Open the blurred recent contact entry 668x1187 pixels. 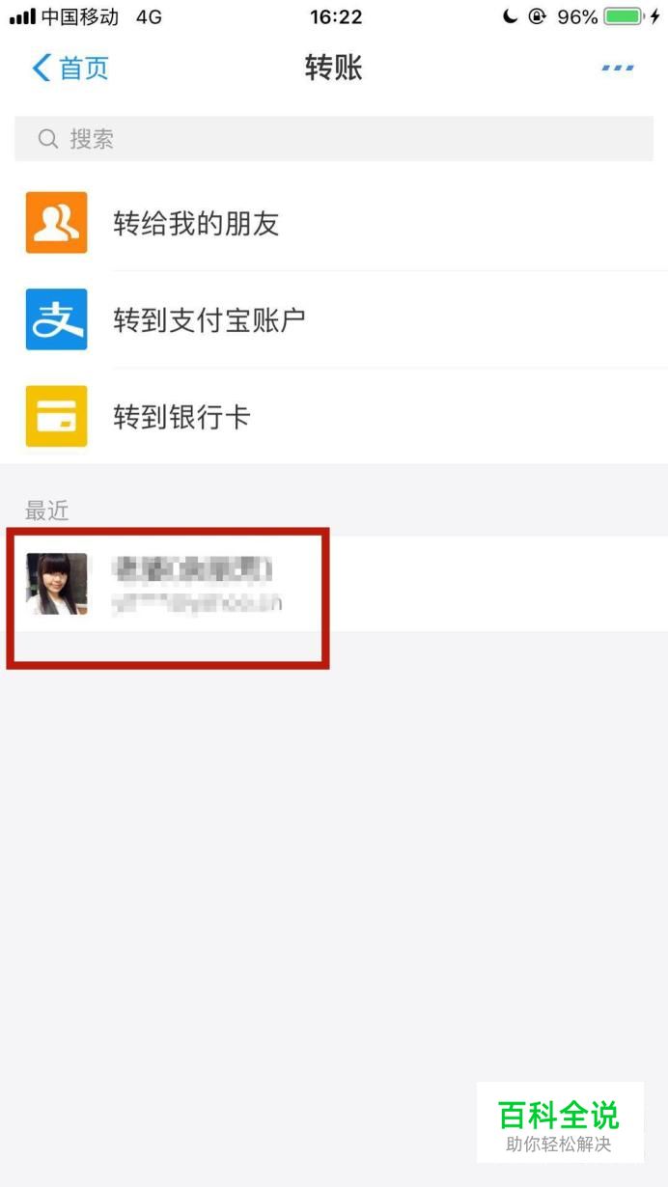coord(334,584)
